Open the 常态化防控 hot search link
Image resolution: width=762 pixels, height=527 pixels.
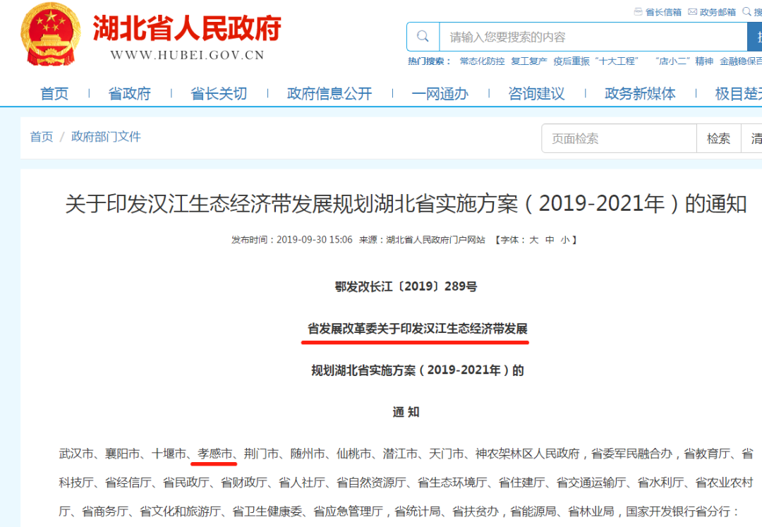click(x=482, y=61)
